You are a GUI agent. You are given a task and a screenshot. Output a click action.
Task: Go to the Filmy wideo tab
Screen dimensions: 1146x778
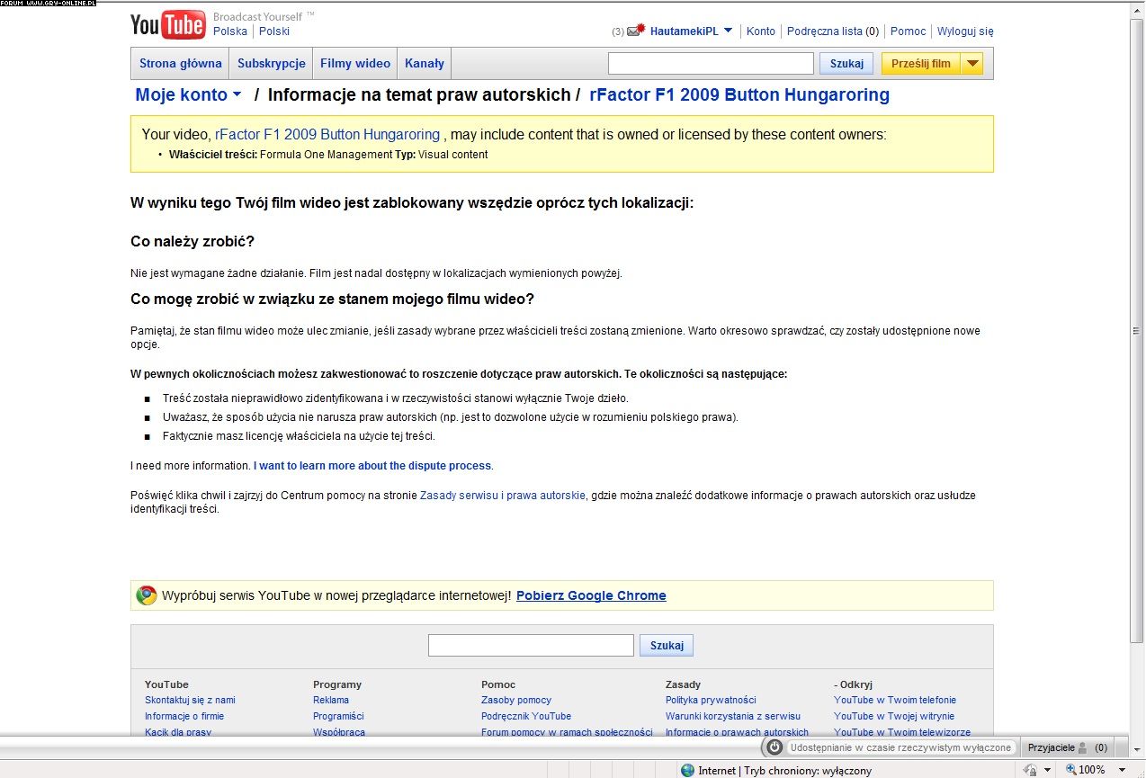[355, 64]
